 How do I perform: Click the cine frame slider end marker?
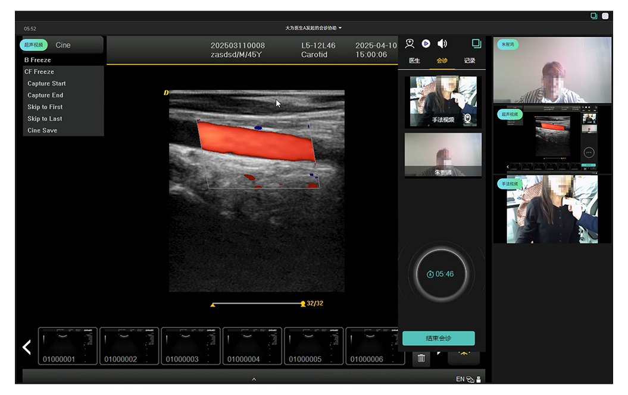click(303, 304)
